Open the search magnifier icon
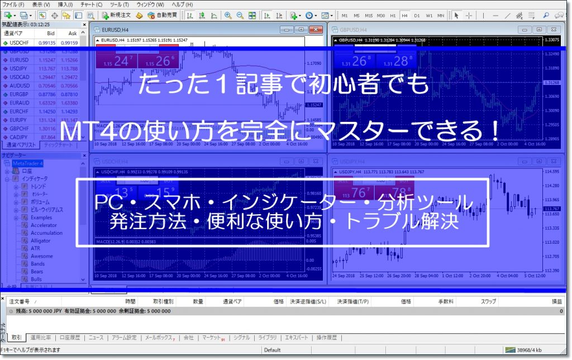This screenshot has height=360, width=572. click(x=546, y=16)
